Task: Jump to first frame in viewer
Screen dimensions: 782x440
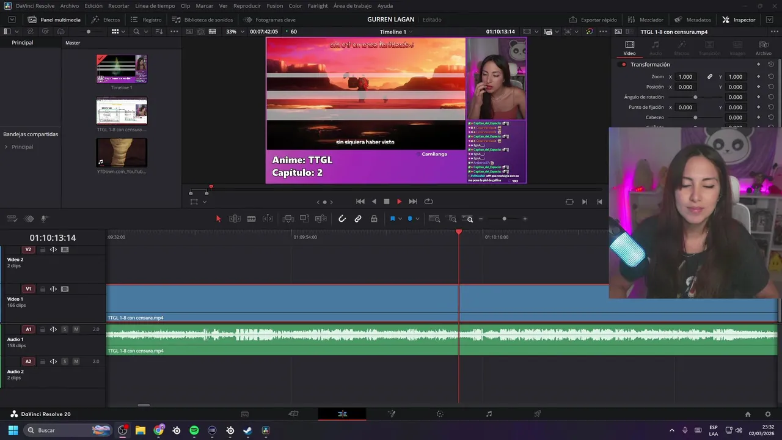Action: 360,202
